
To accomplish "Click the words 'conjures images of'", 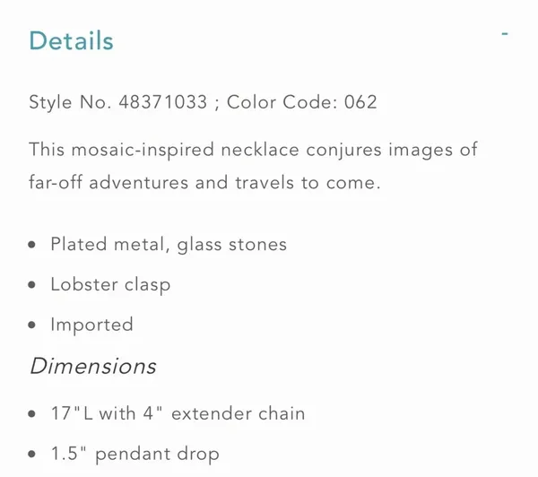I will [392, 150].
